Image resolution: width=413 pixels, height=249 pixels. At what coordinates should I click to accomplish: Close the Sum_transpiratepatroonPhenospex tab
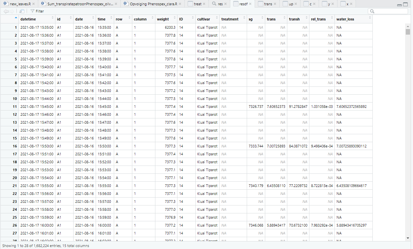[116, 4]
